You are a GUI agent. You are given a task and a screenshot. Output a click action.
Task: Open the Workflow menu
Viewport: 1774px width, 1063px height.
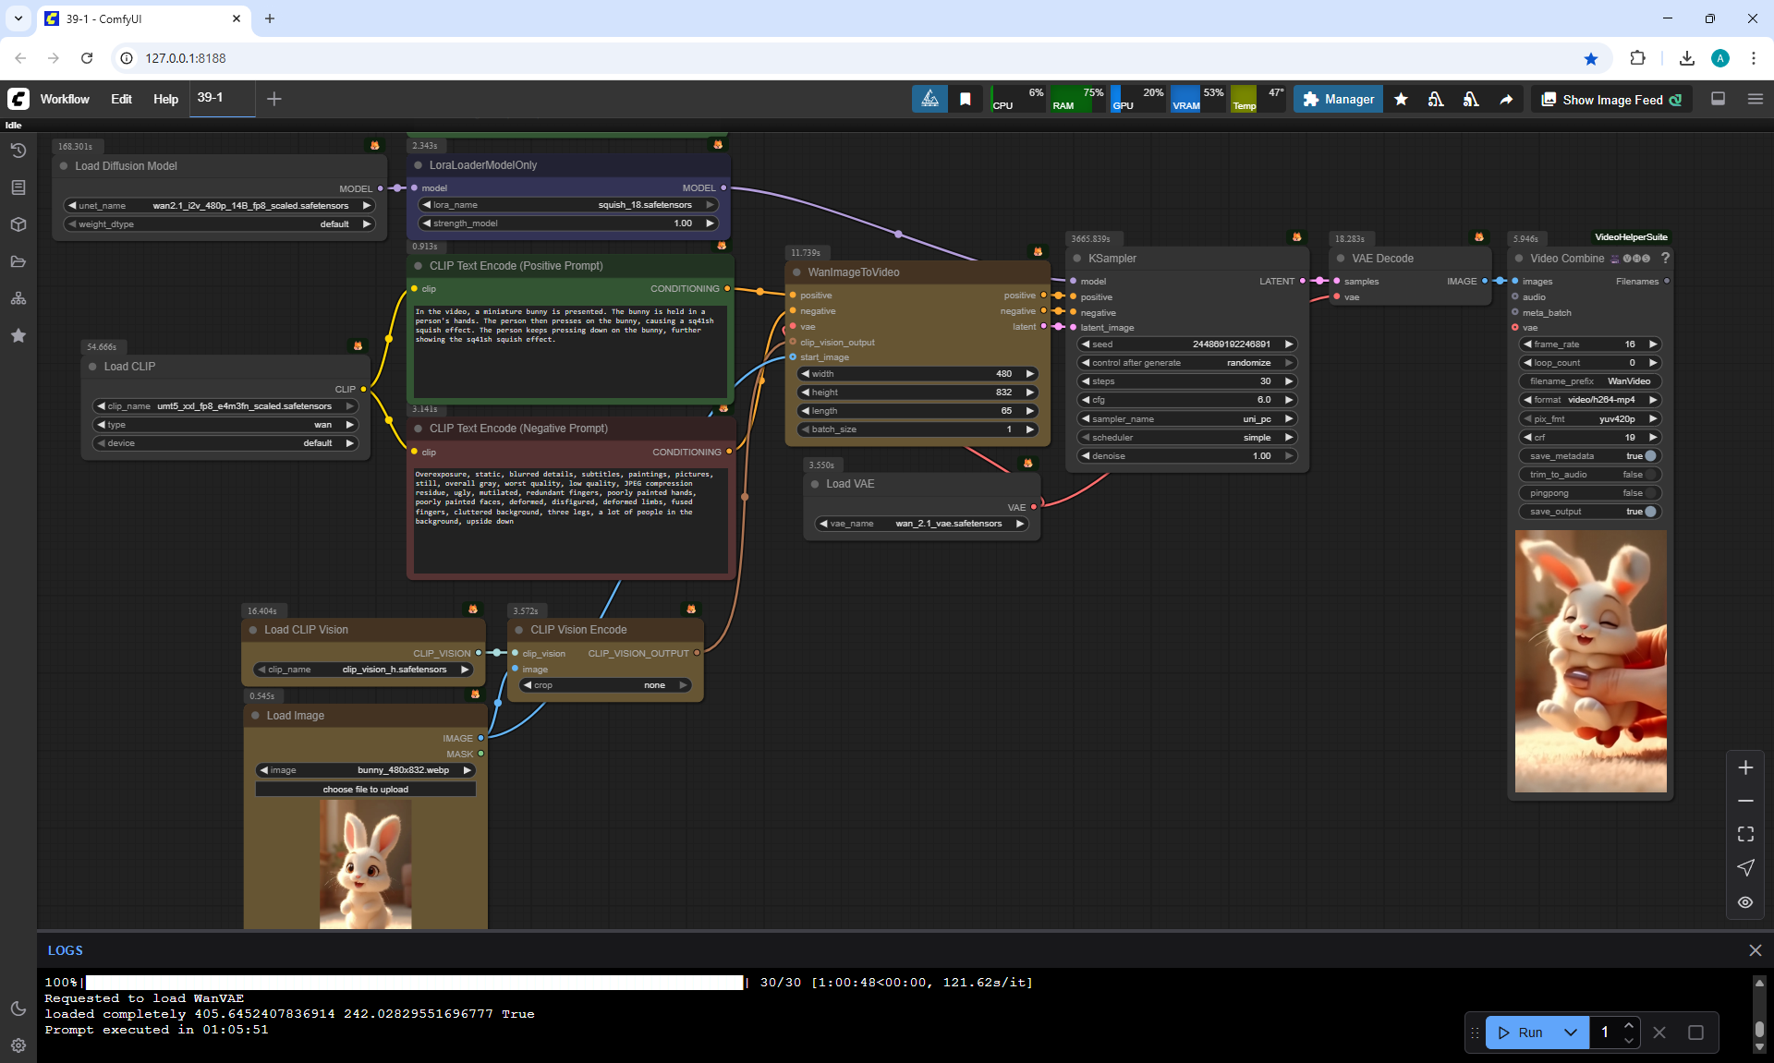click(x=65, y=99)
